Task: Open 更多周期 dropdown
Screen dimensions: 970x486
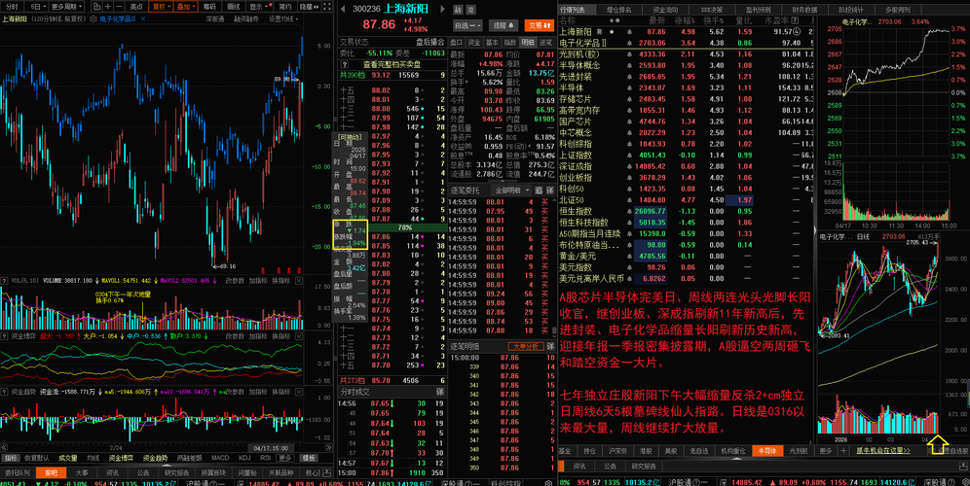Action: (x=66, y=7)
